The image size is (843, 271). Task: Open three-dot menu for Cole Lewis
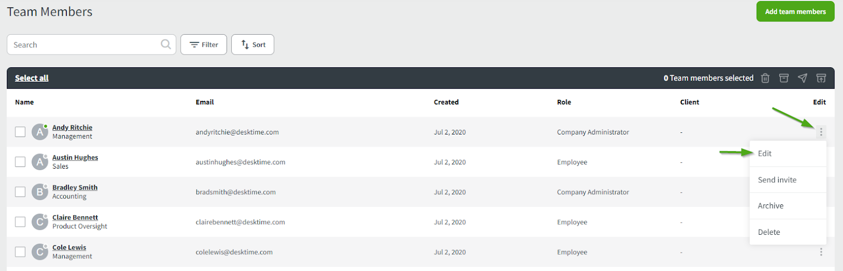click(x=821, y=252)
